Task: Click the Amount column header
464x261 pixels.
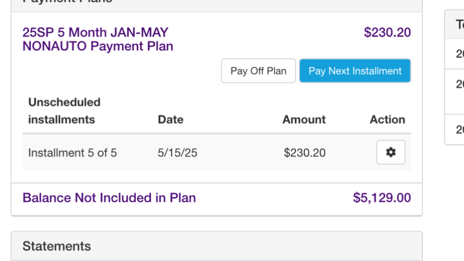Action: click(304, 120)
